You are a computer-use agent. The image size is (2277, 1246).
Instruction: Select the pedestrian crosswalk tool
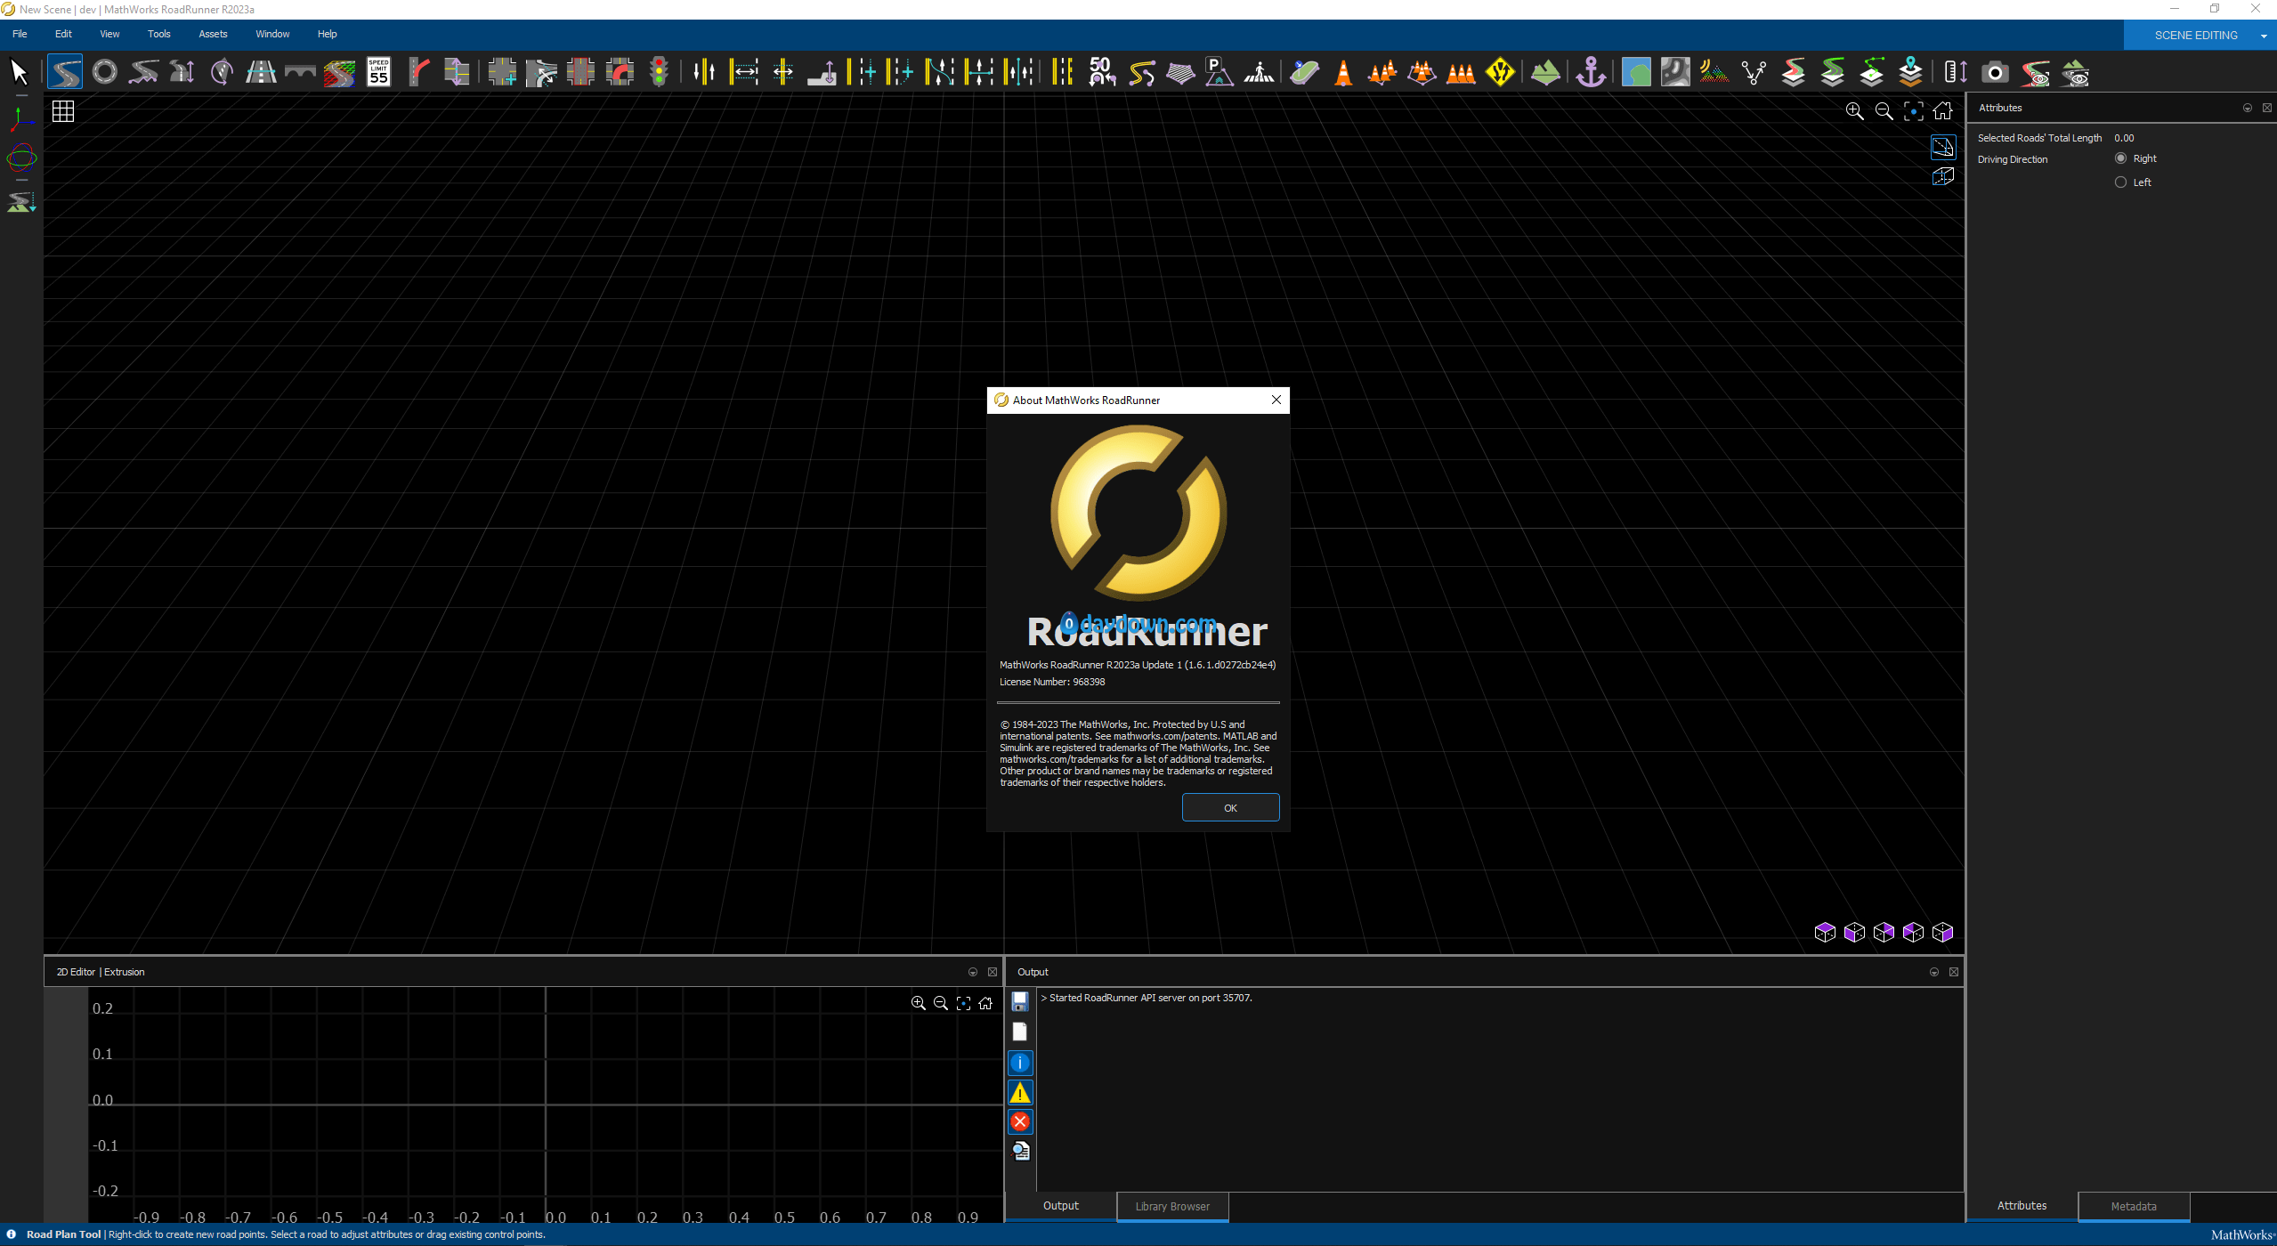coord(1259,72)
